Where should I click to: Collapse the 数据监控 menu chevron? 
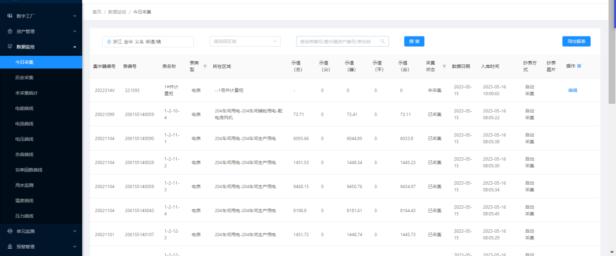pyautogui.click(x=75, y=47)
